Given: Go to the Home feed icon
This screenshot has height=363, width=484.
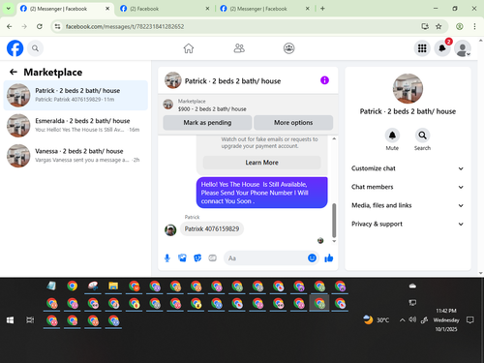Looking at the screenshot, I should pos(189,48).
